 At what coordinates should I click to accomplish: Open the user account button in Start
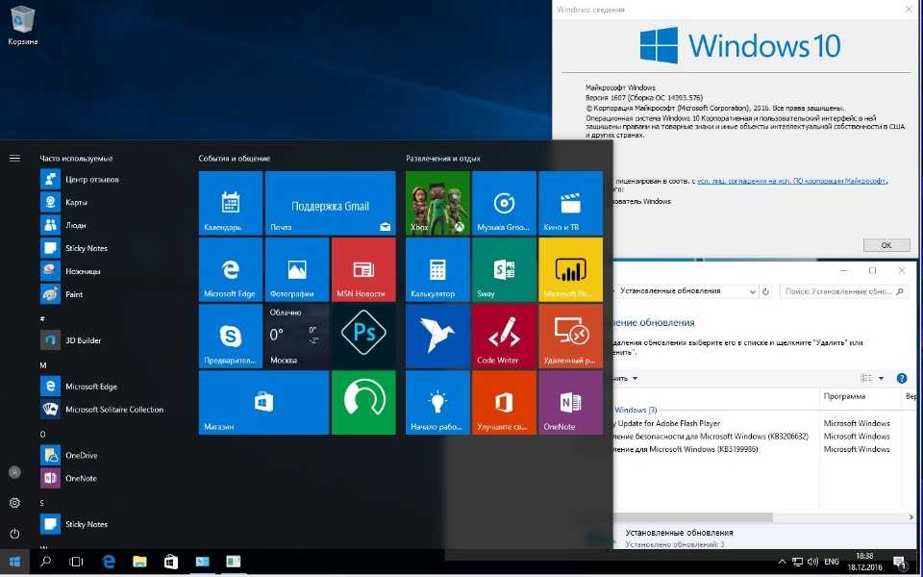[x=14, y=471]
